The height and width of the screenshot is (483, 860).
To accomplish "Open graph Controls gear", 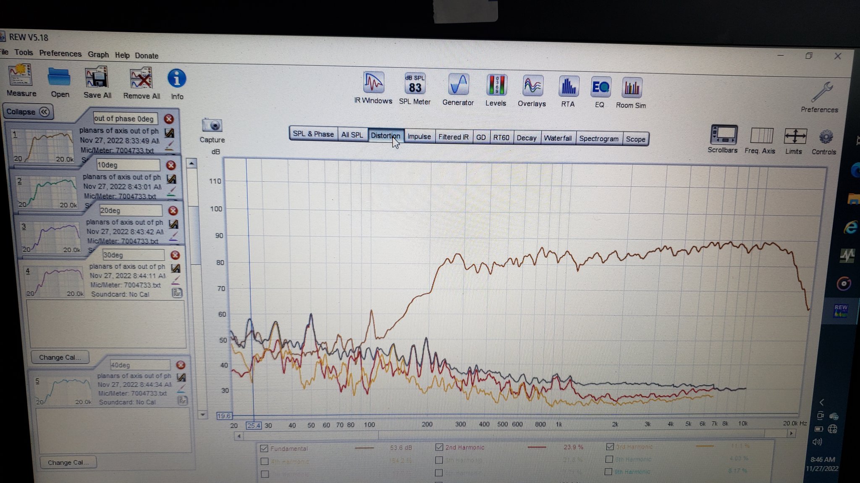I will (x=824, y=142).
